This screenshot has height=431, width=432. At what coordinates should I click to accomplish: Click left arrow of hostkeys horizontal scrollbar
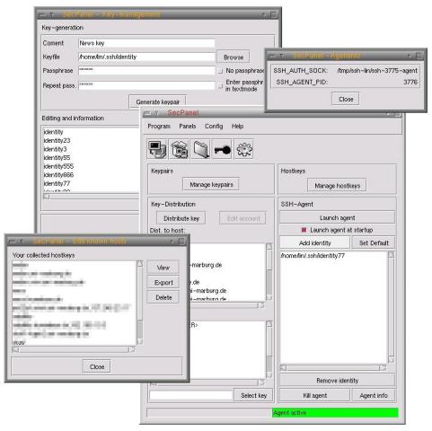pos(15,349)
